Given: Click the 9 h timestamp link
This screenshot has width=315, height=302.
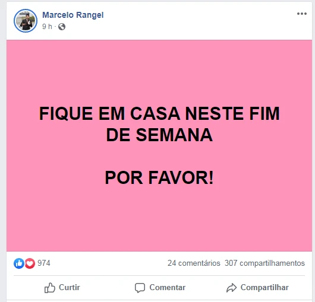Looking at the screenshot, I should pyautogui.click(x=47, y=26).
